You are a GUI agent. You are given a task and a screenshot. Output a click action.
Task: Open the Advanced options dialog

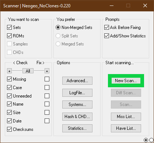point(77,81)
